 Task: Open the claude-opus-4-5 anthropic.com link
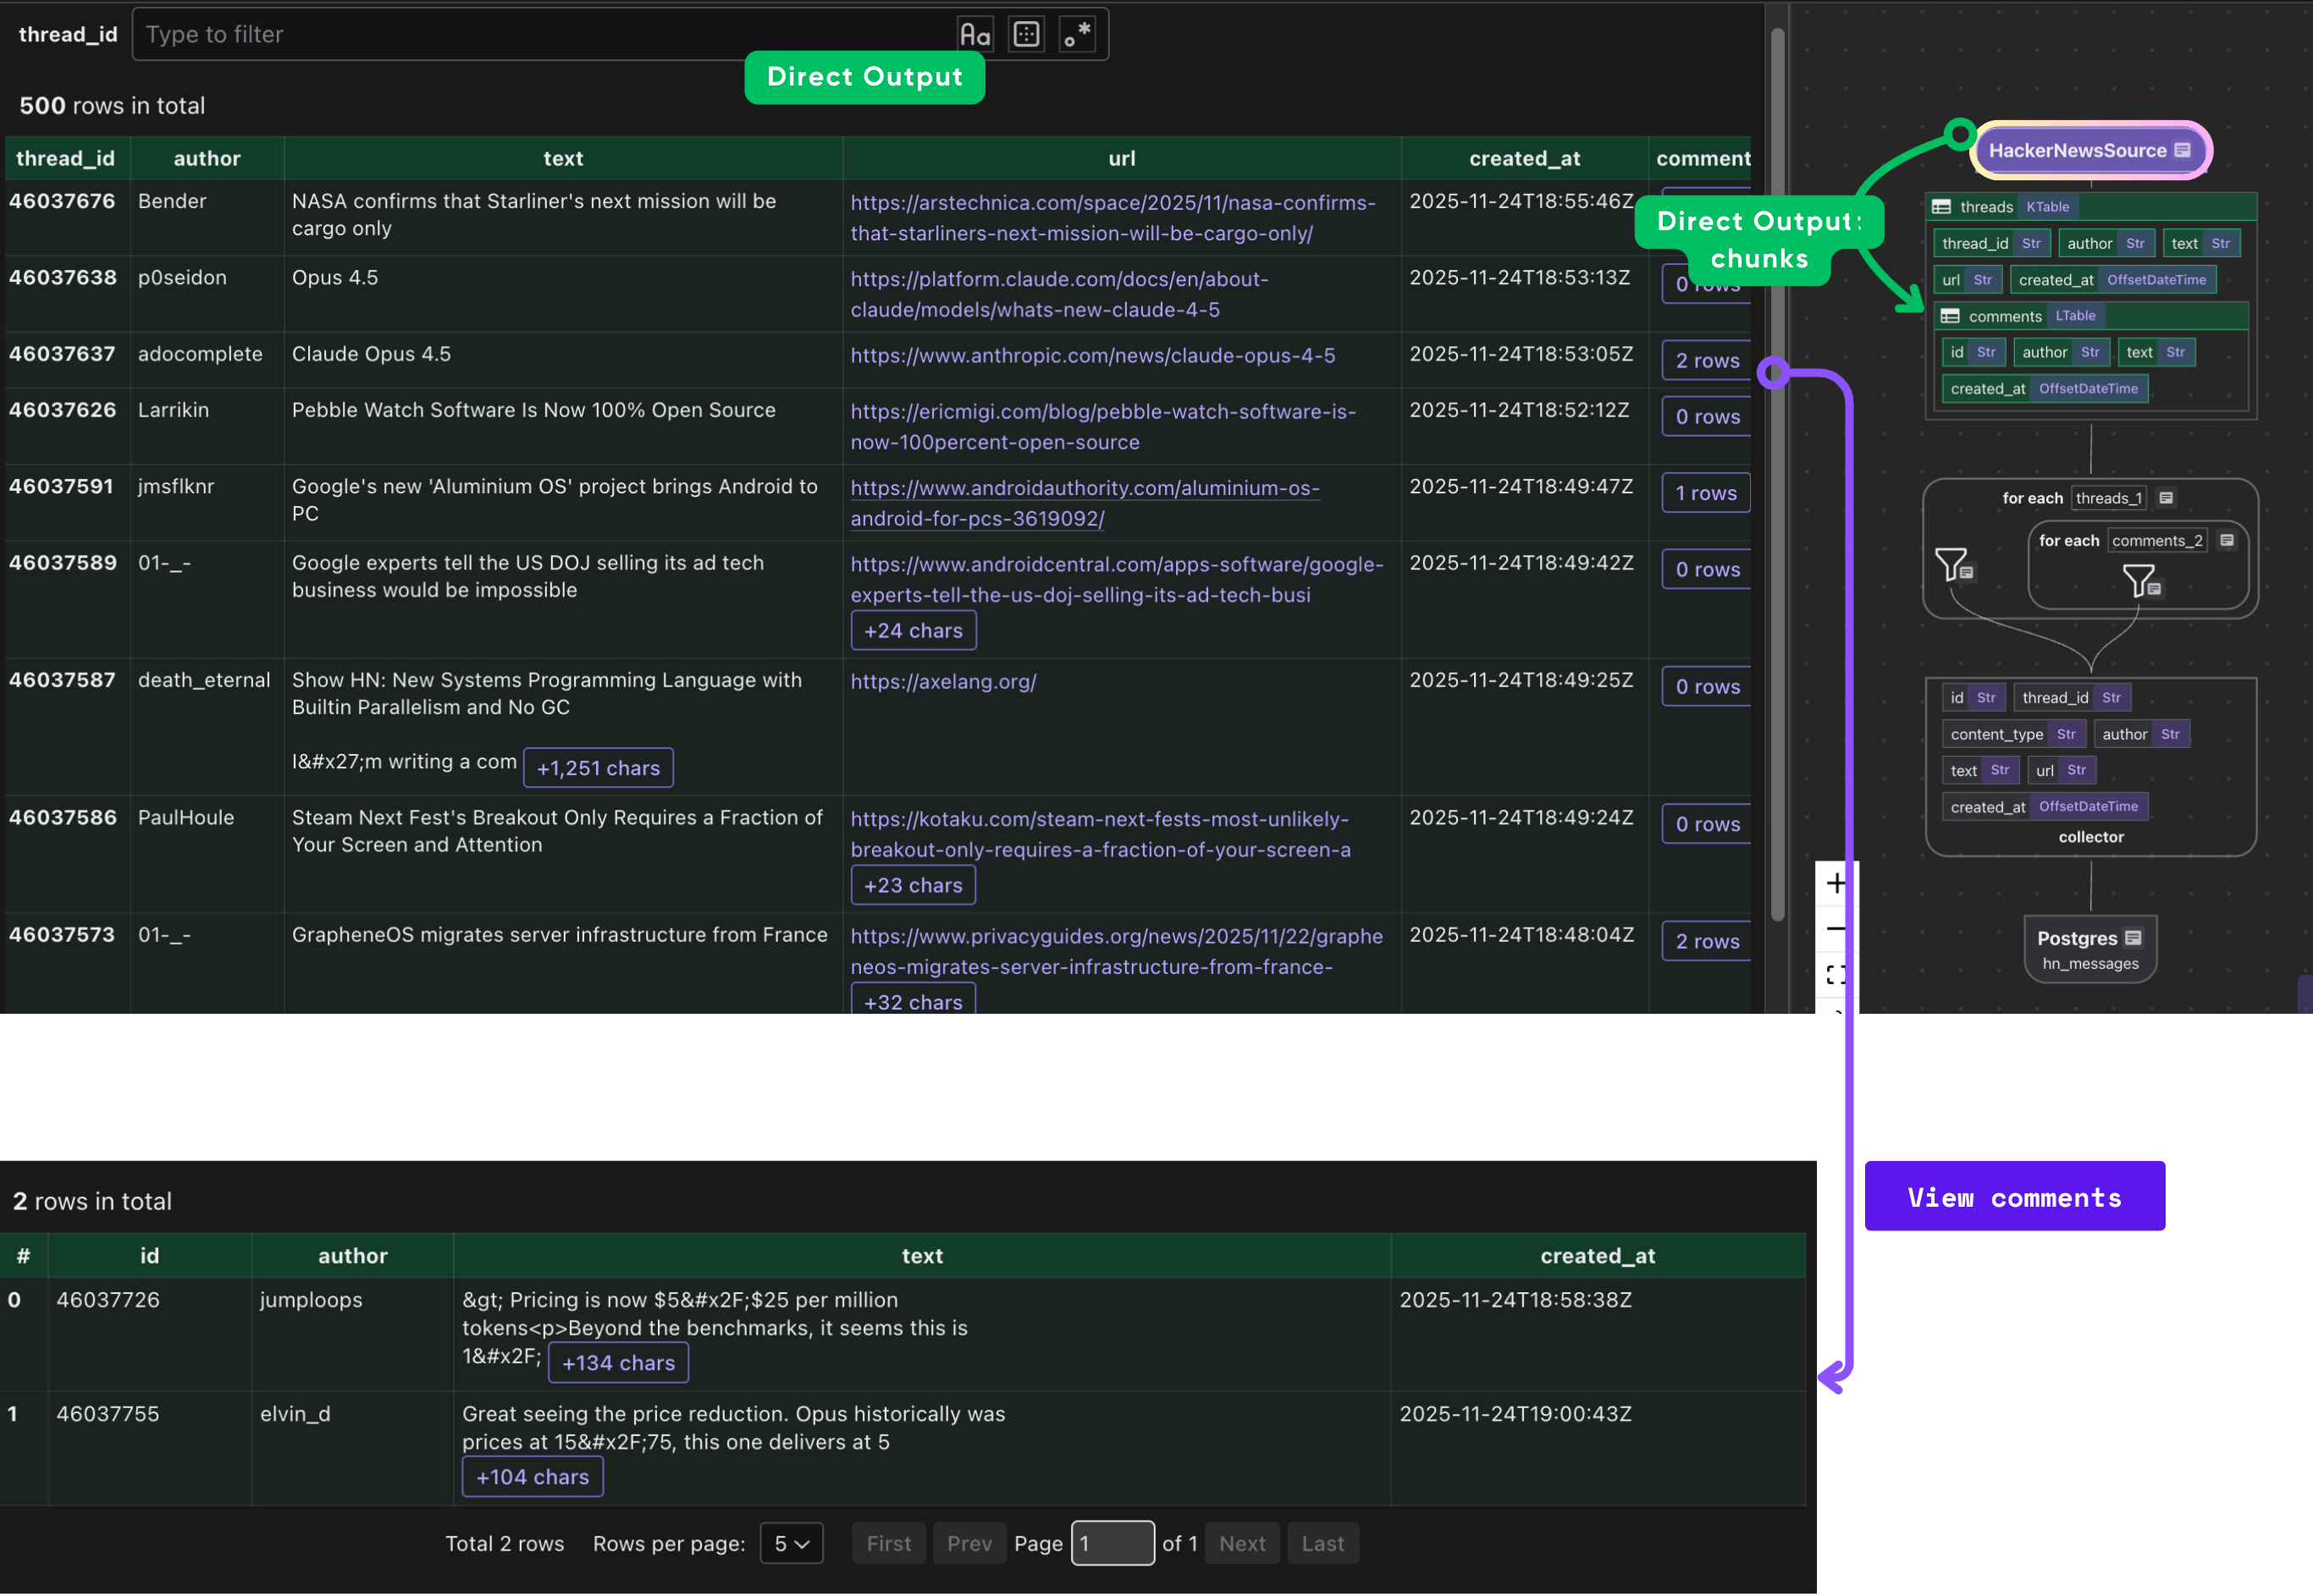1092,355
